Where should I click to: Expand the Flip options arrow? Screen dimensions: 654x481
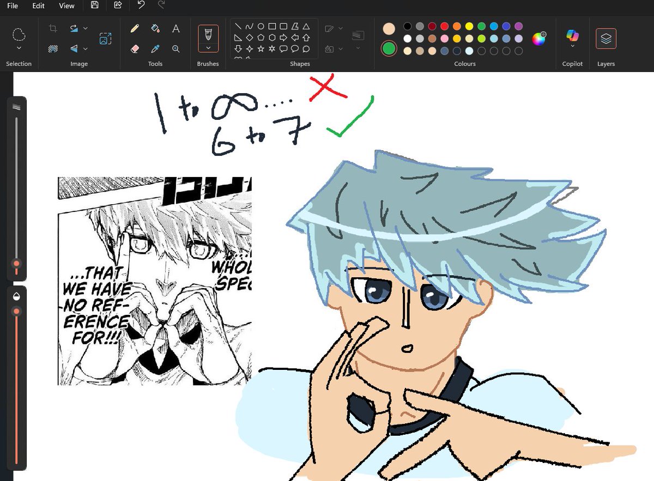(86, 48)
